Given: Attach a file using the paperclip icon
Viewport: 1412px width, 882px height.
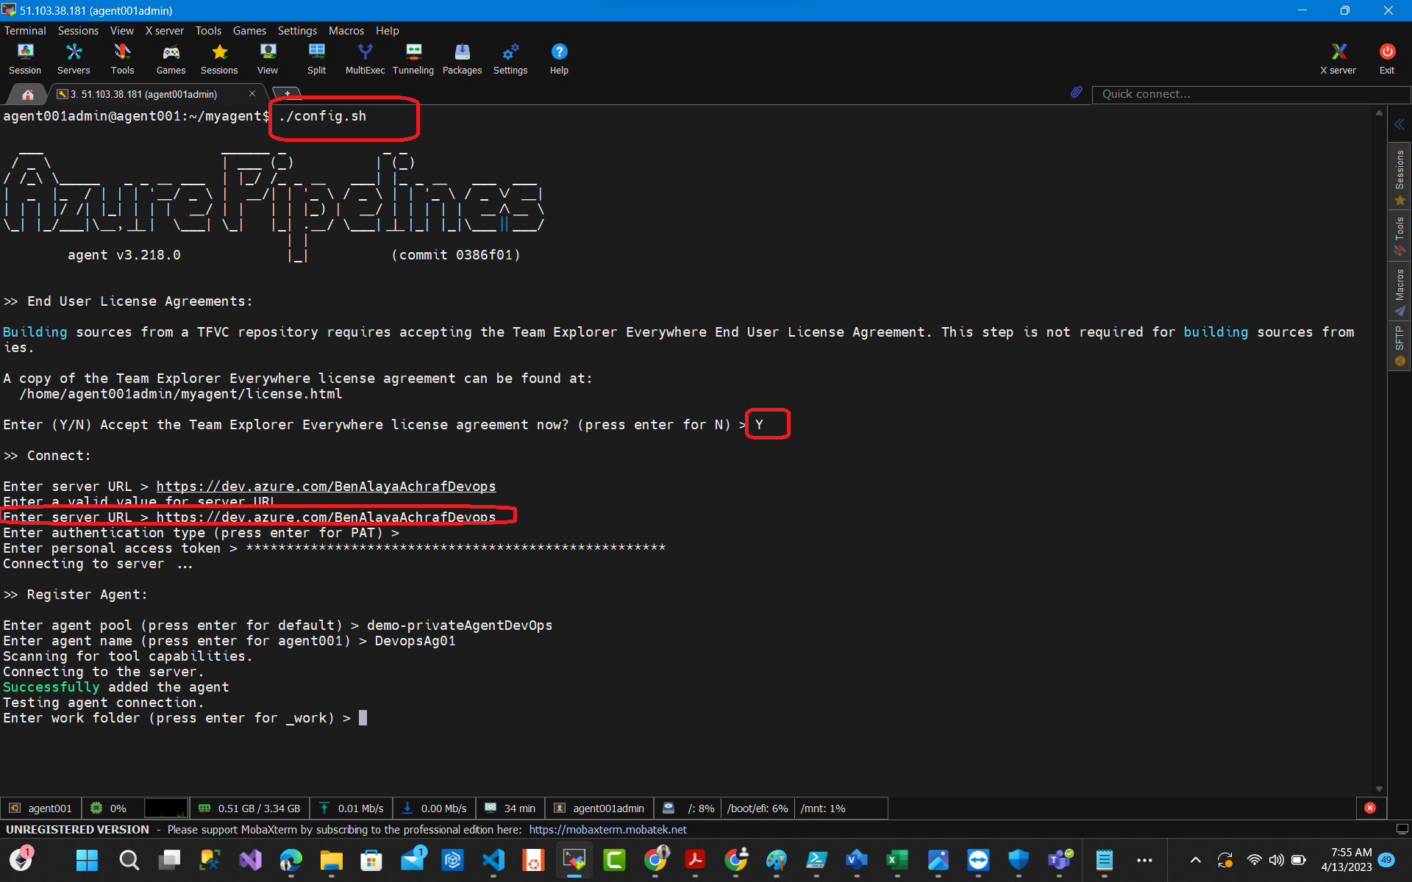Looking at the screenshot, I should click(1076, 93).
